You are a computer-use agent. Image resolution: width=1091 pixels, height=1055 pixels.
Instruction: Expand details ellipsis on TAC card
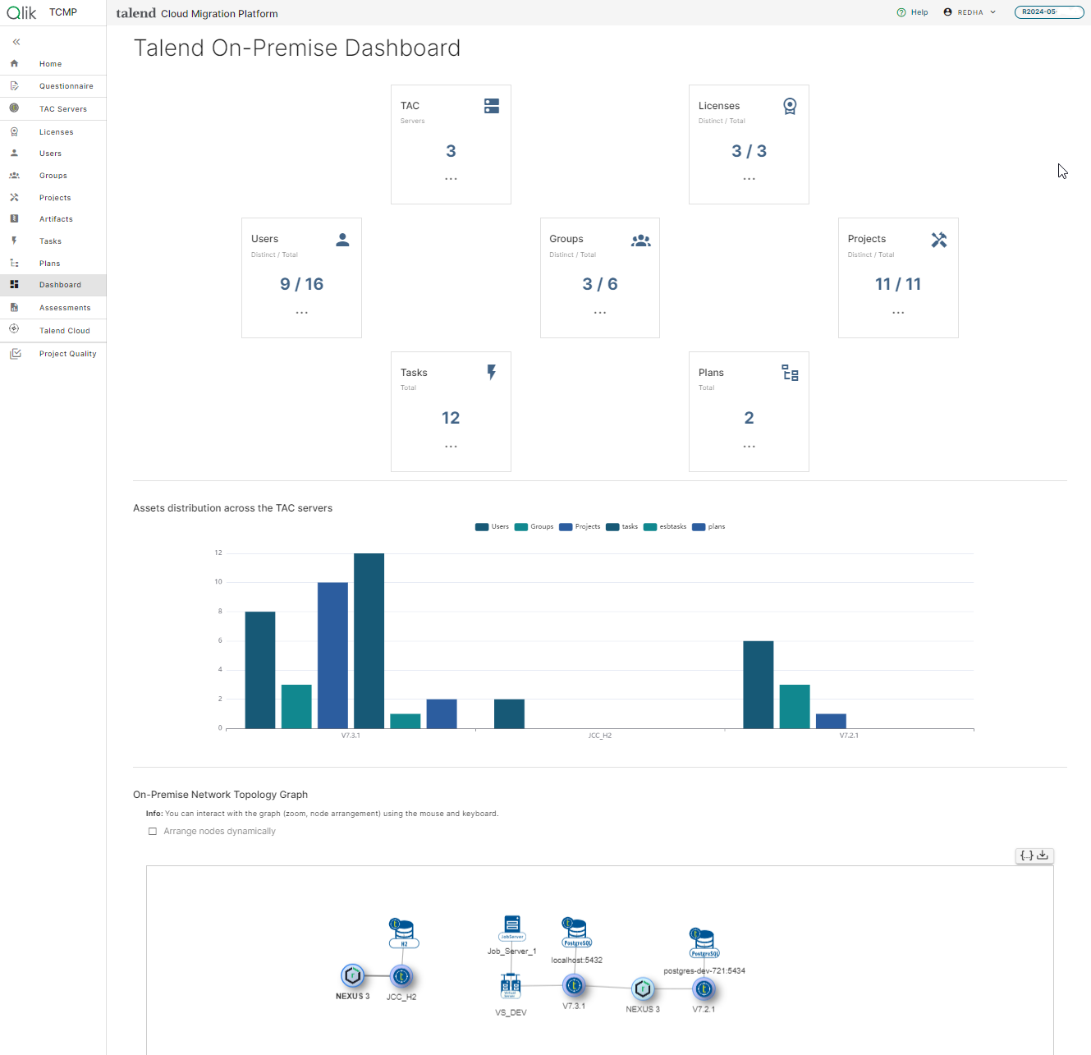pyautogui.click(x=451, y=178)
